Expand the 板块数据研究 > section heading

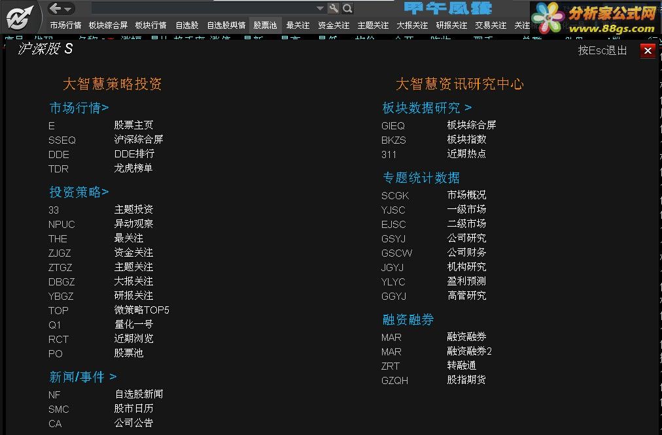point(427,108)
